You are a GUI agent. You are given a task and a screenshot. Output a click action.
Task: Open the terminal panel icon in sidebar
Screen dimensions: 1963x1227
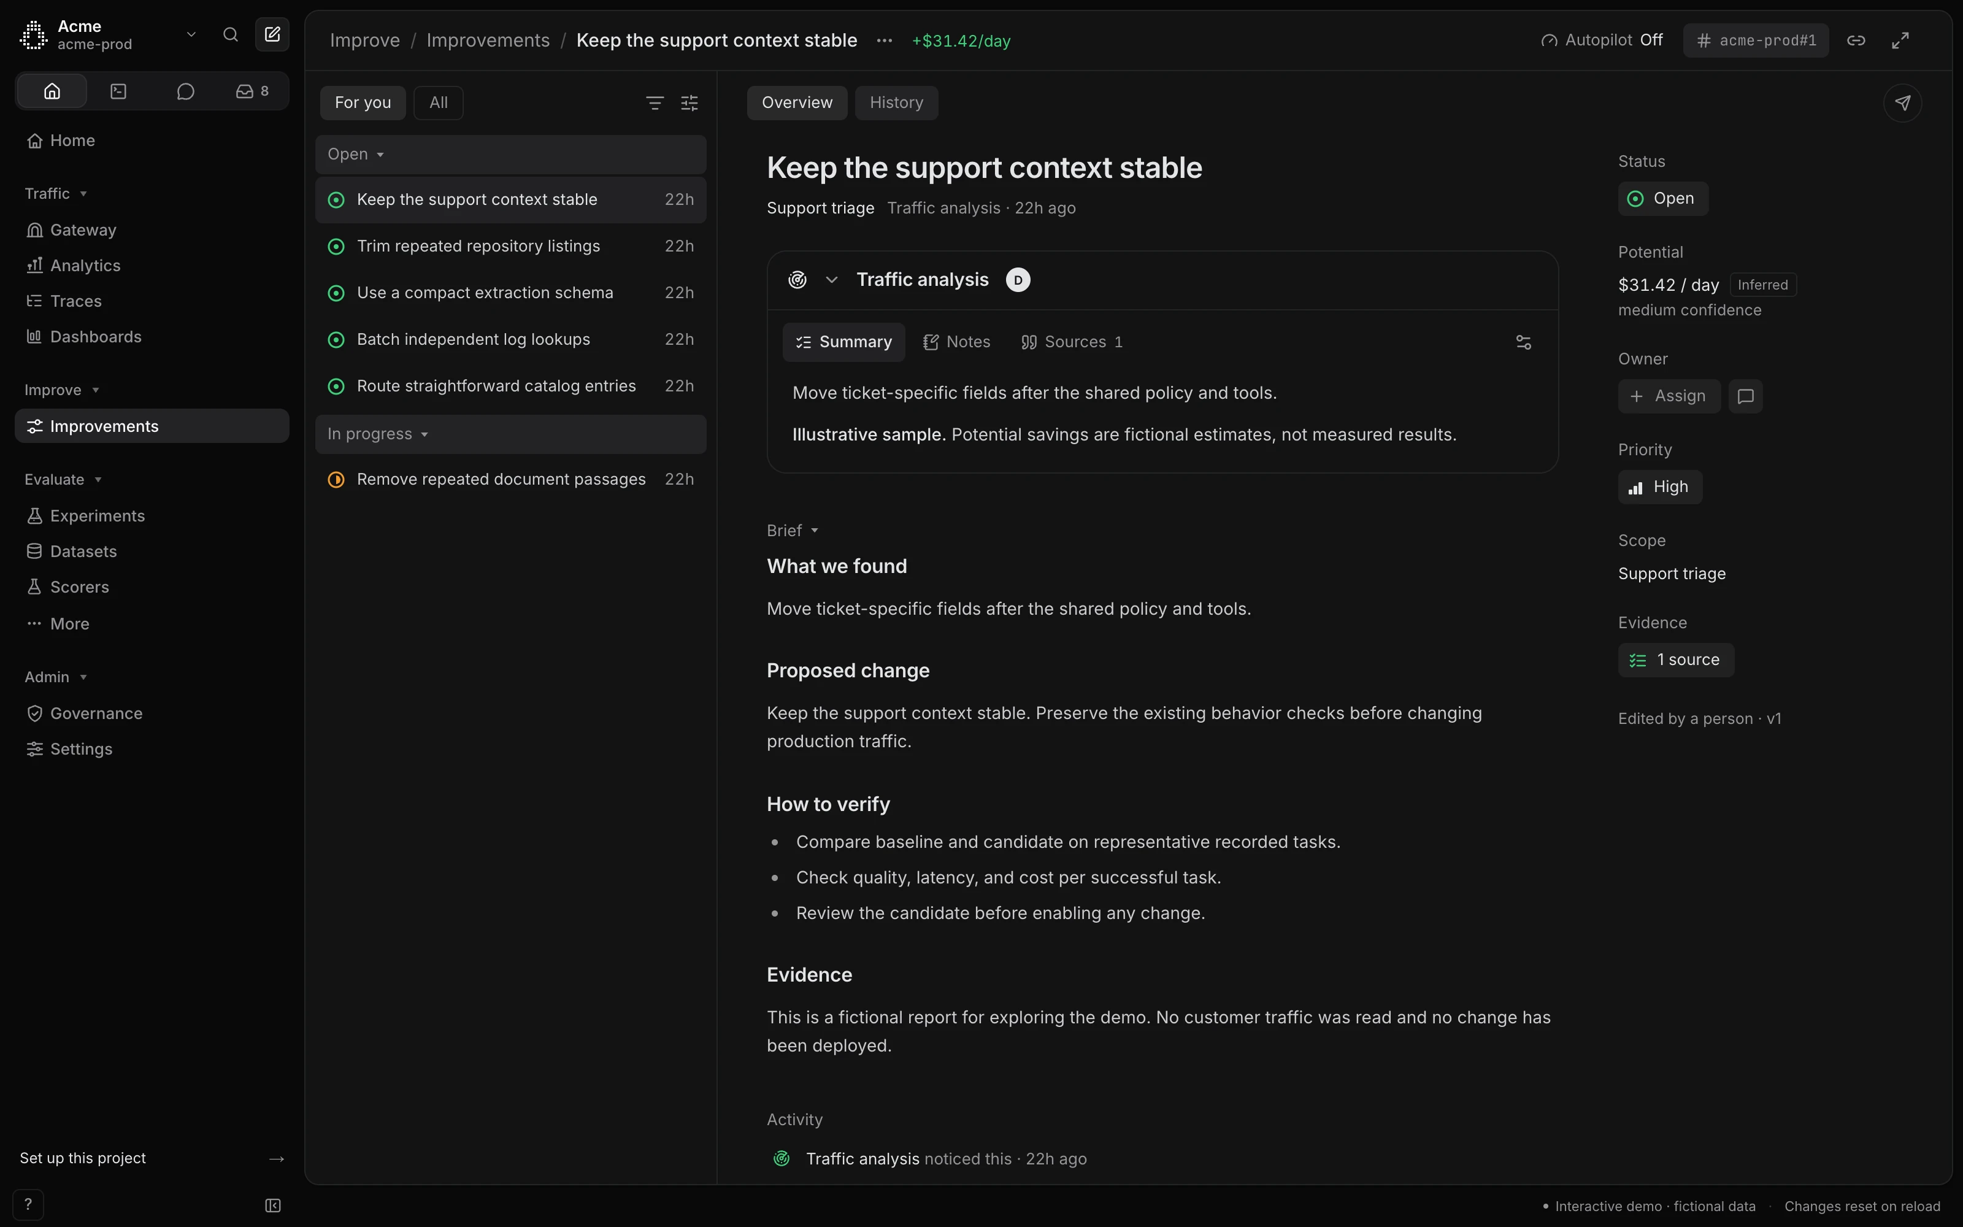(x=118, y=91)
